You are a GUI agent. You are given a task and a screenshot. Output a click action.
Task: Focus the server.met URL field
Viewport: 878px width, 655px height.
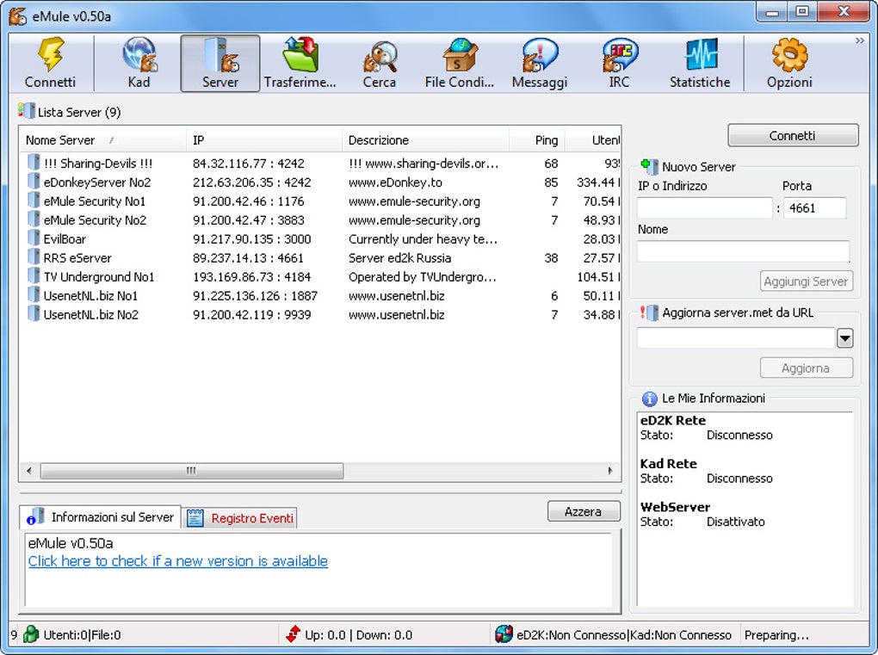point(736,338)
